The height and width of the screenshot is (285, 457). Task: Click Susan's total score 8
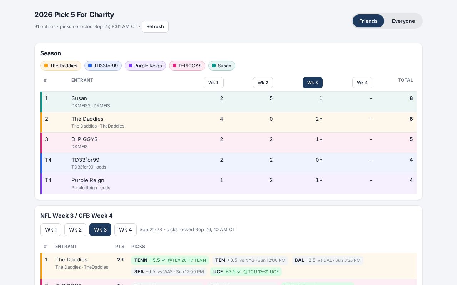[x=411, y=98]
